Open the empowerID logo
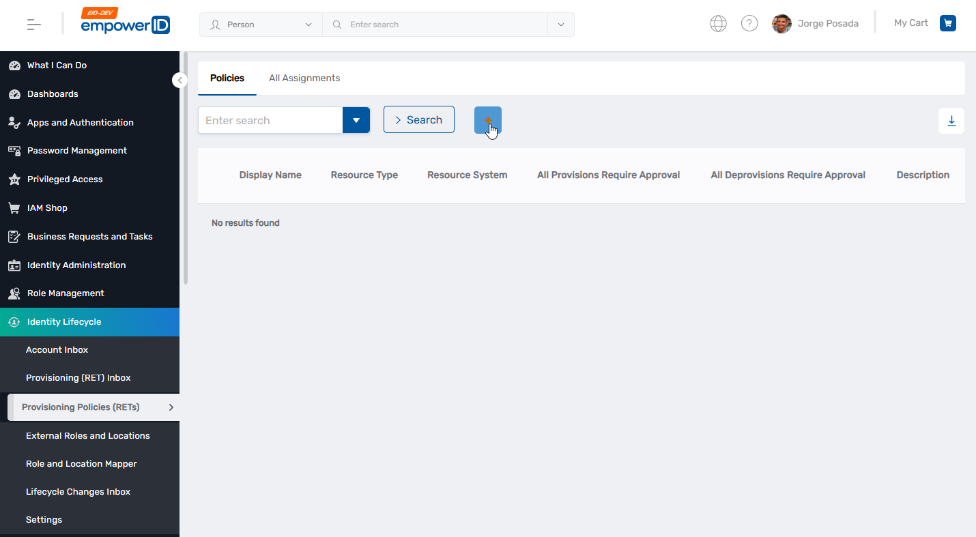This screenshot has height=537, width=976. (x=125, y=24)
